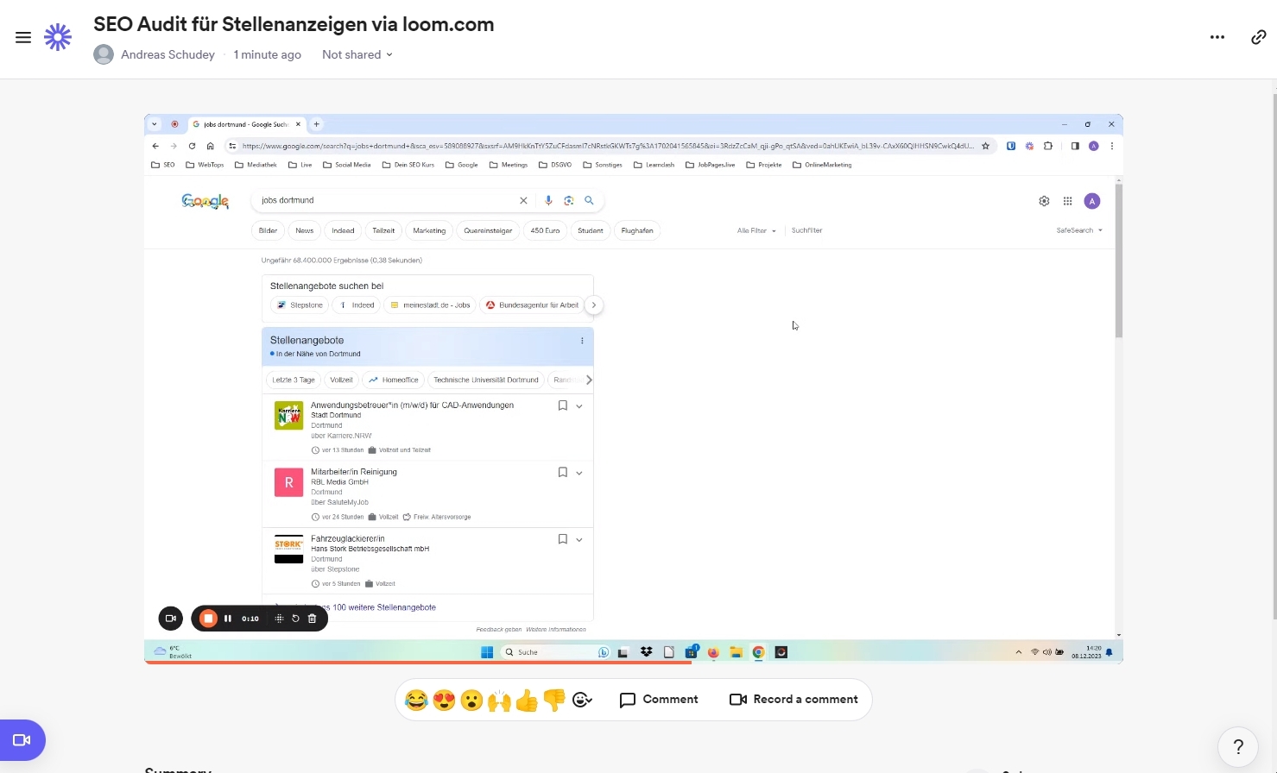The width and height of the screenshot is (1277, 773).
Task: React with the heart eyes emoji
Action: tap(444, 700)
